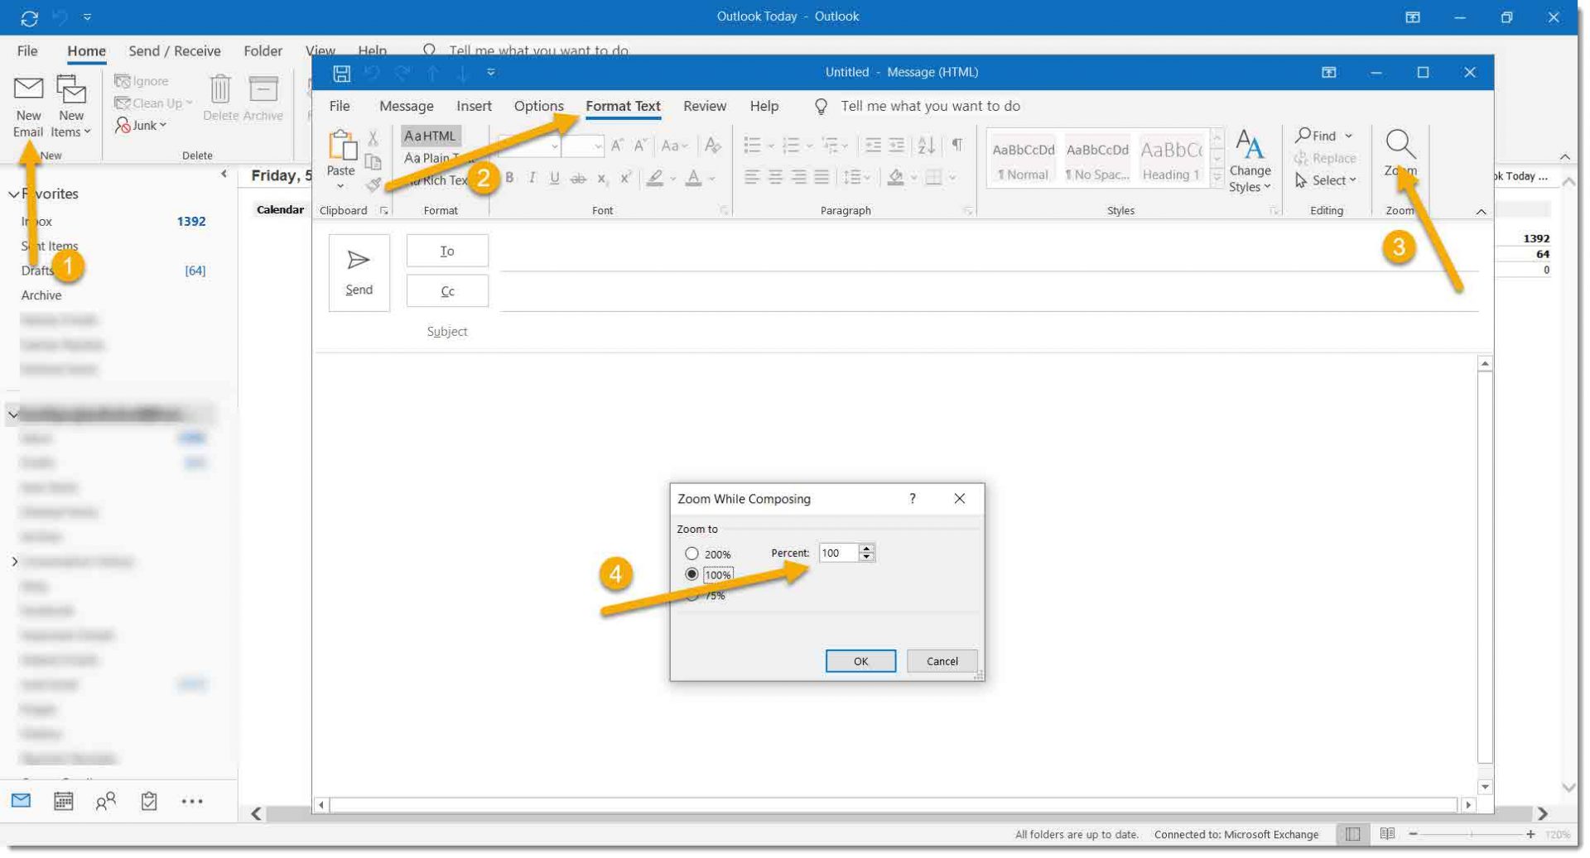
Task: Toggle Subscript formatting
Action: coord(602,177)
